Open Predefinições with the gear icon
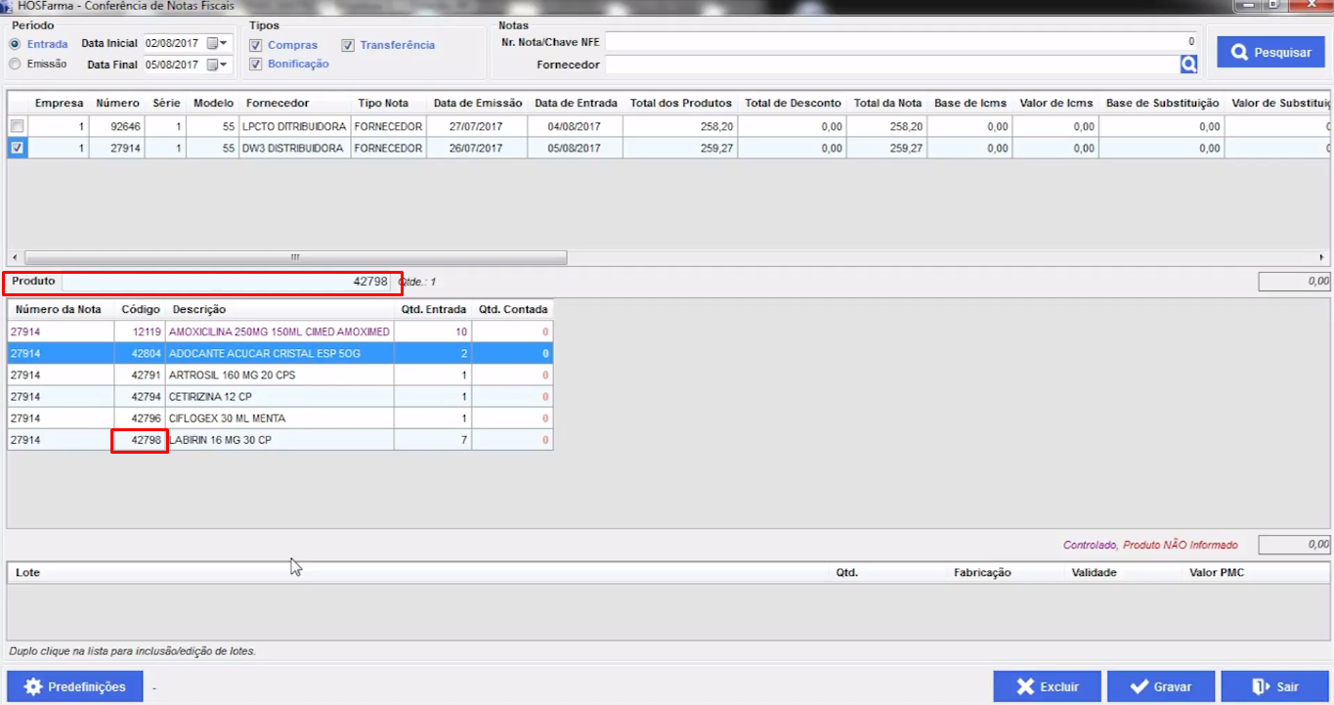The width and height of the screenshot is (1334, 705). click(x=75, y=686)
